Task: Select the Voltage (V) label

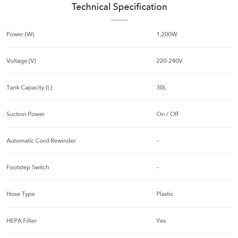Action: pyautogui.click(x=21, y=61)
